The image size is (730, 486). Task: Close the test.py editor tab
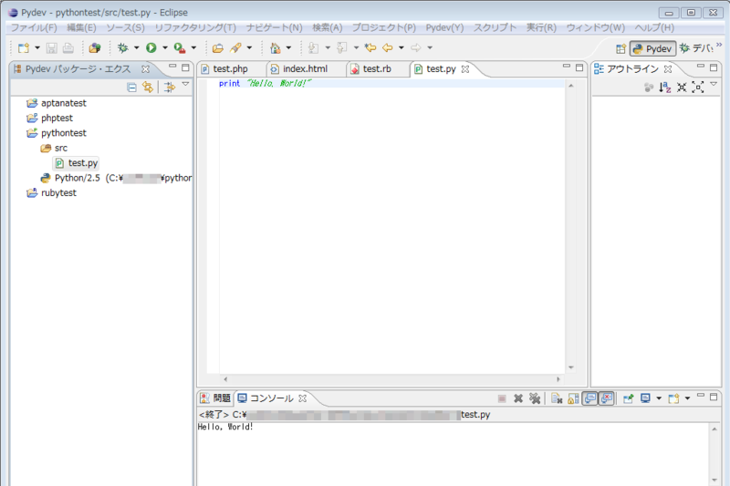click(465, 69)
